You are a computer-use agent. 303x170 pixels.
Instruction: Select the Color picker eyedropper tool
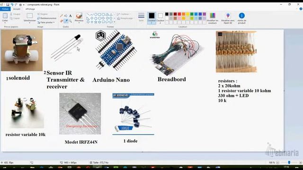[x=66, y=21]
